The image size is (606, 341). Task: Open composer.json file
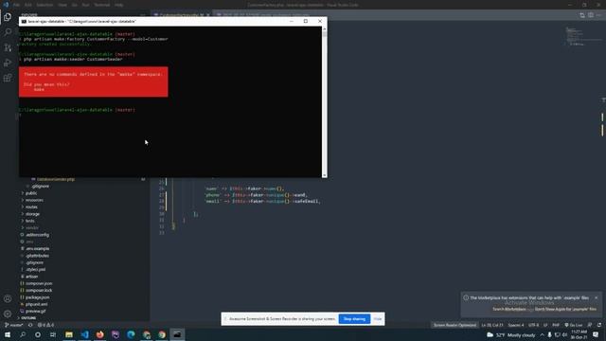[39, 284]
